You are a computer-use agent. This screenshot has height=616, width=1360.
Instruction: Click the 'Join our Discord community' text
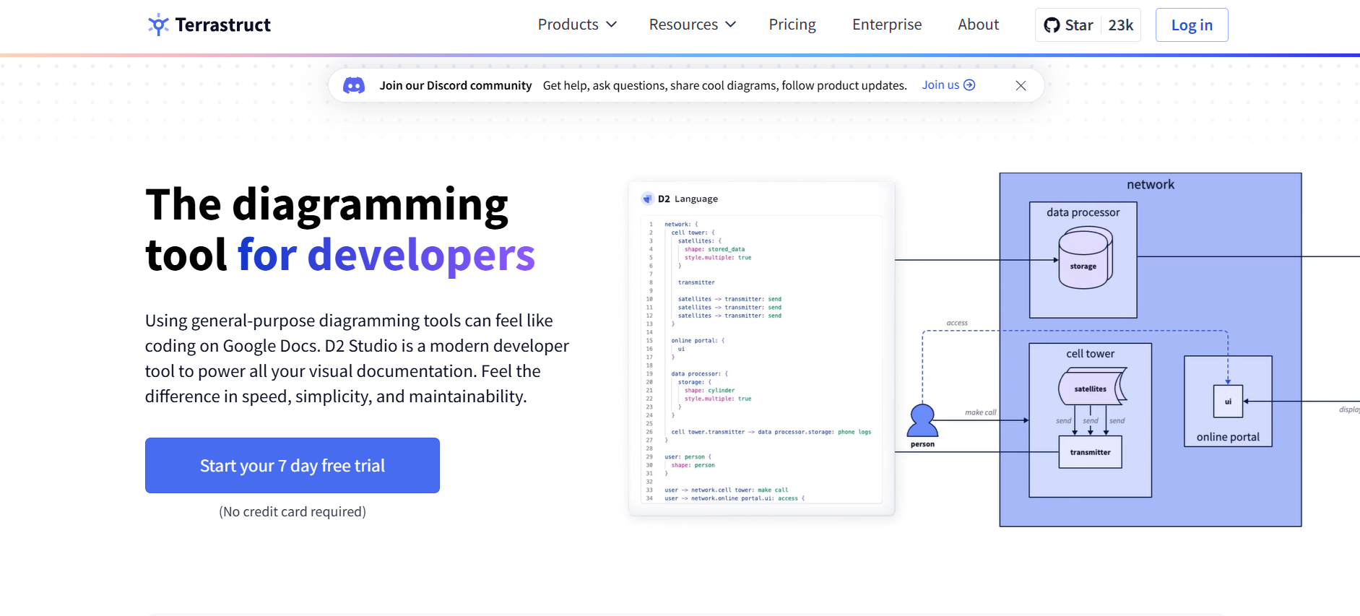(x=456, y=85)
